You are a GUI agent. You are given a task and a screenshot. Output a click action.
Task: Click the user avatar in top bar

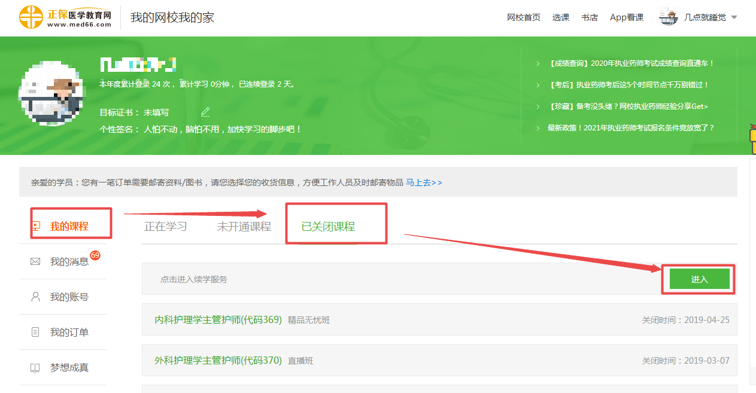668,17
